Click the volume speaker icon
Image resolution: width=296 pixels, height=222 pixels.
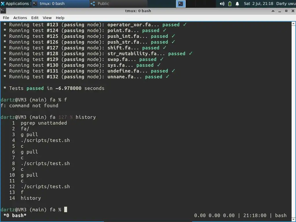click(222, 3)
